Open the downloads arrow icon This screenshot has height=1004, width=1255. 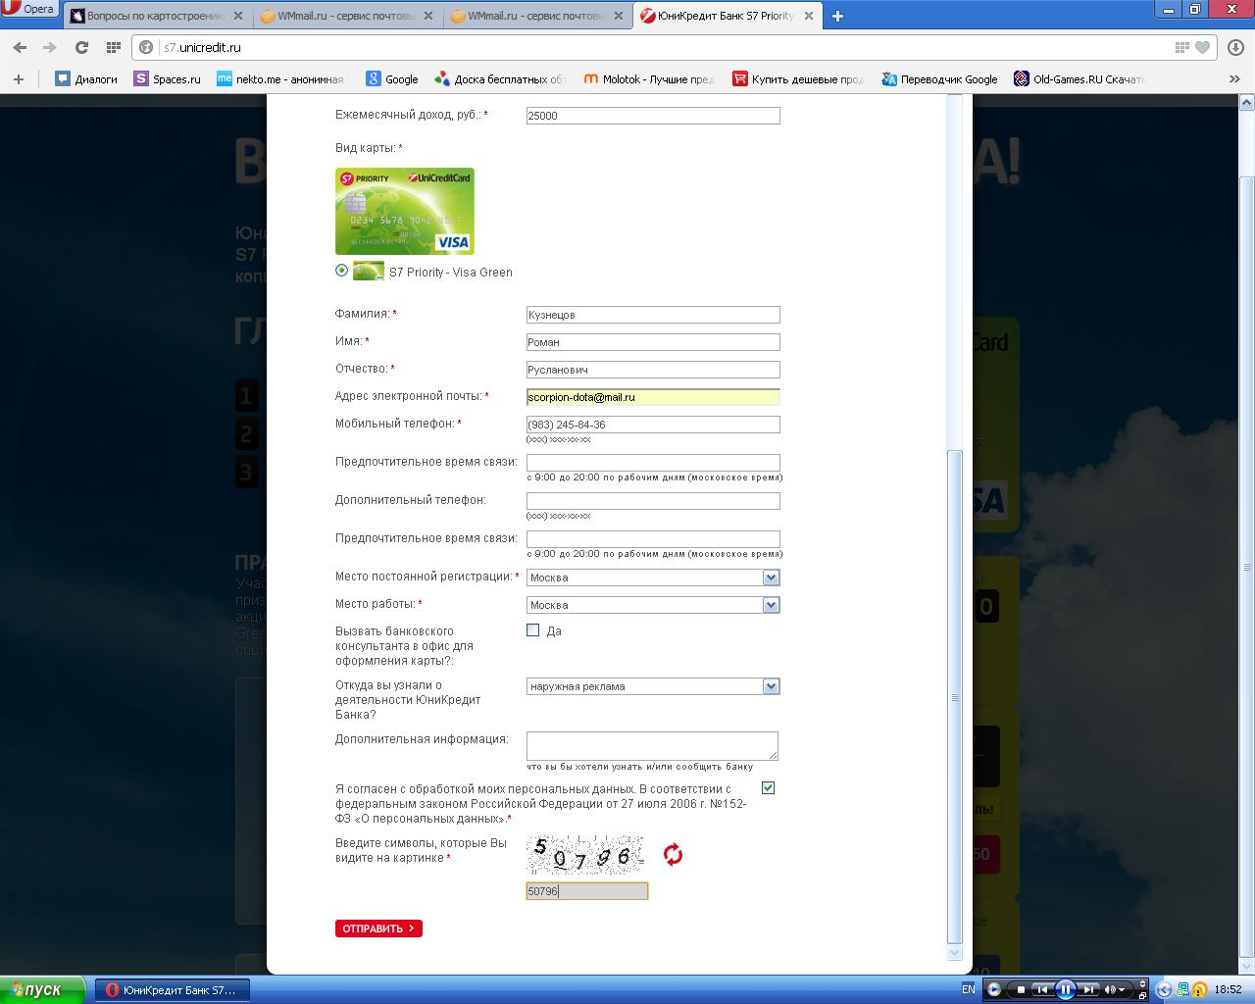click(1233, 47)
